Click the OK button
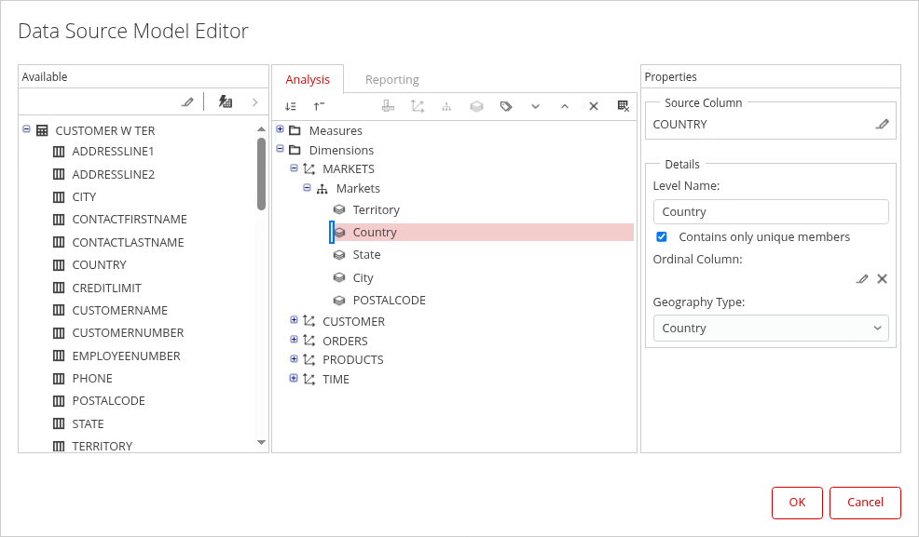 pyautogui.click(x=797, y=503)
